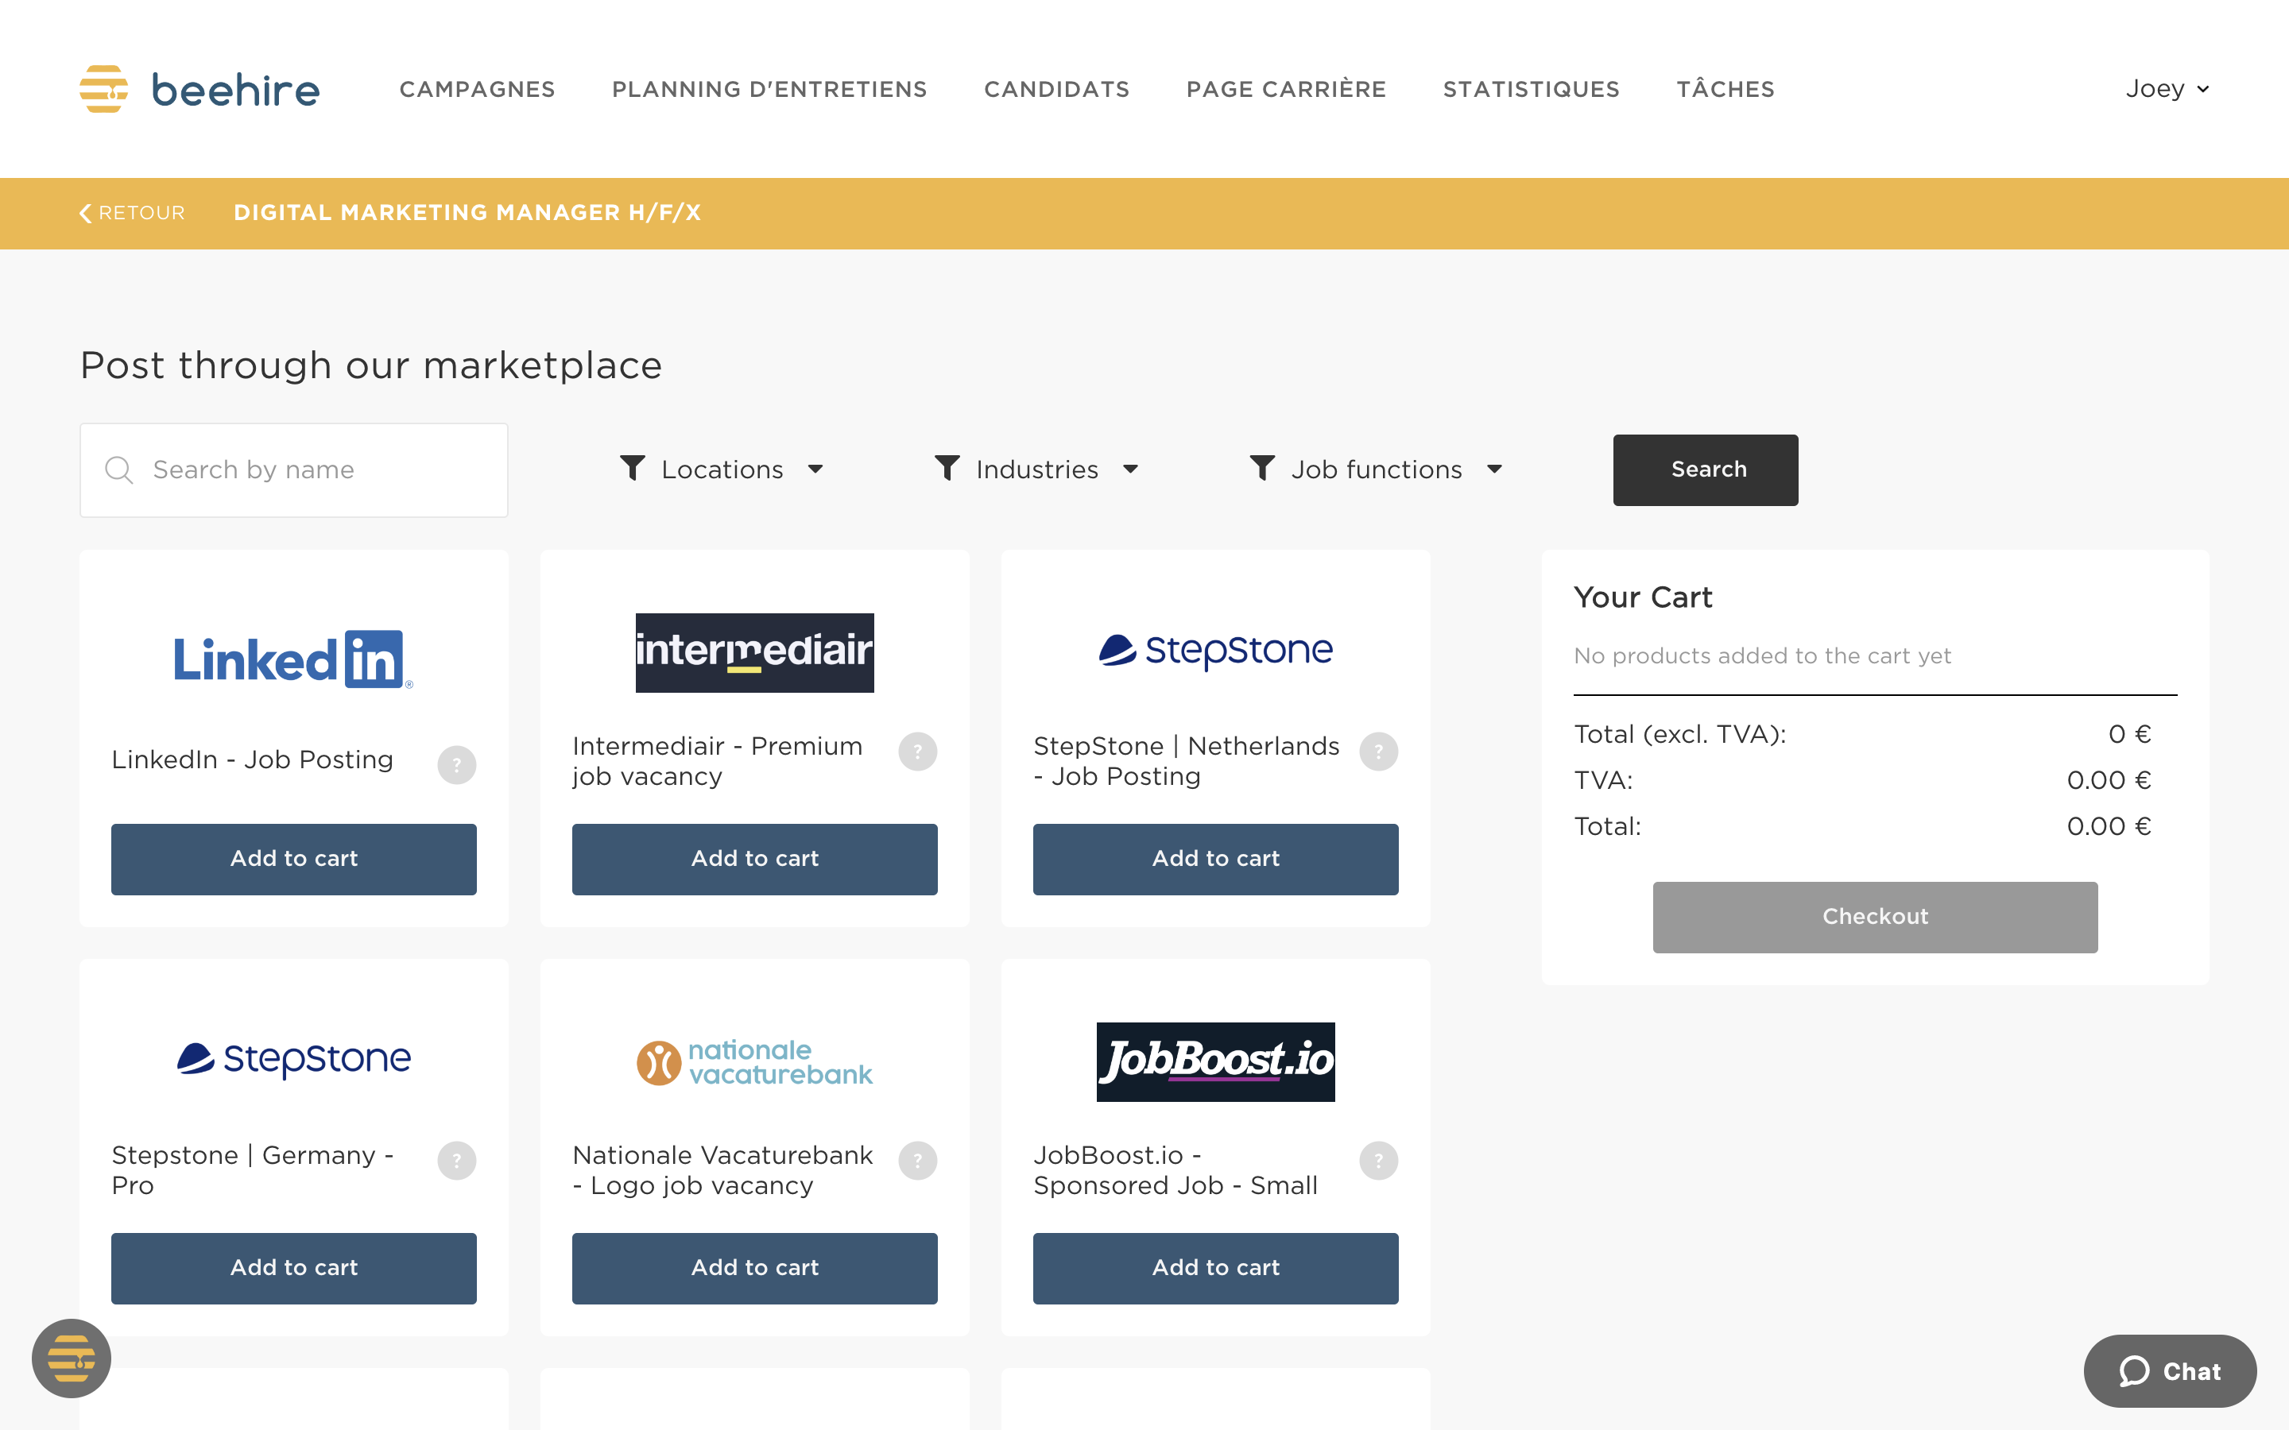Click the 'LinkedIn - Job Posting' product name
The height and width of the screenshot is (1430, 2289).
point(253,759)
